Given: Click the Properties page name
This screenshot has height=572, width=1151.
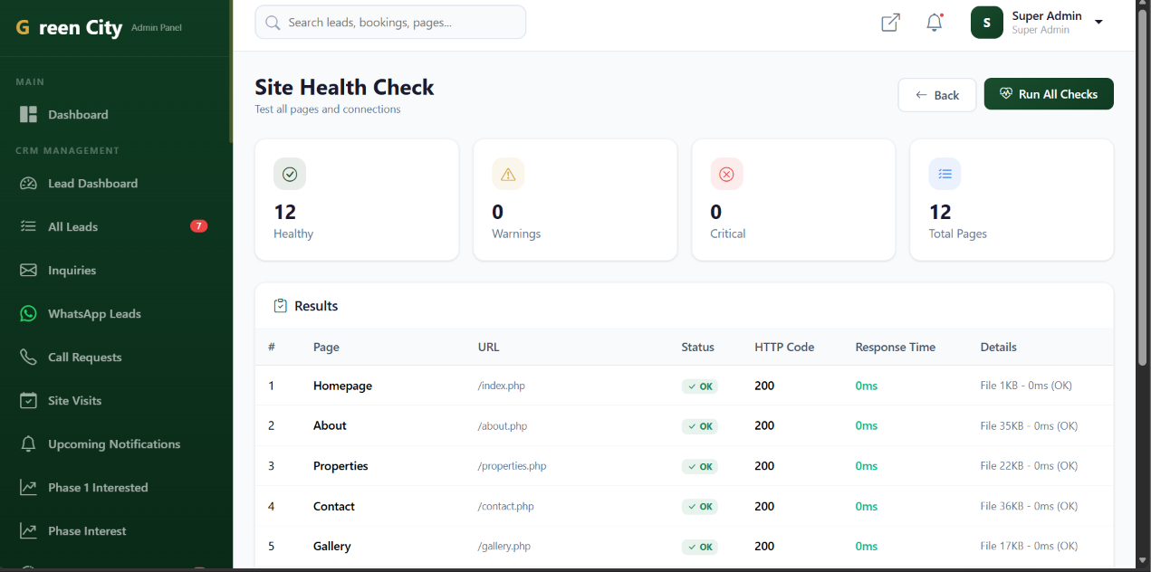Looking at the screenshot, I should (341, 466).
